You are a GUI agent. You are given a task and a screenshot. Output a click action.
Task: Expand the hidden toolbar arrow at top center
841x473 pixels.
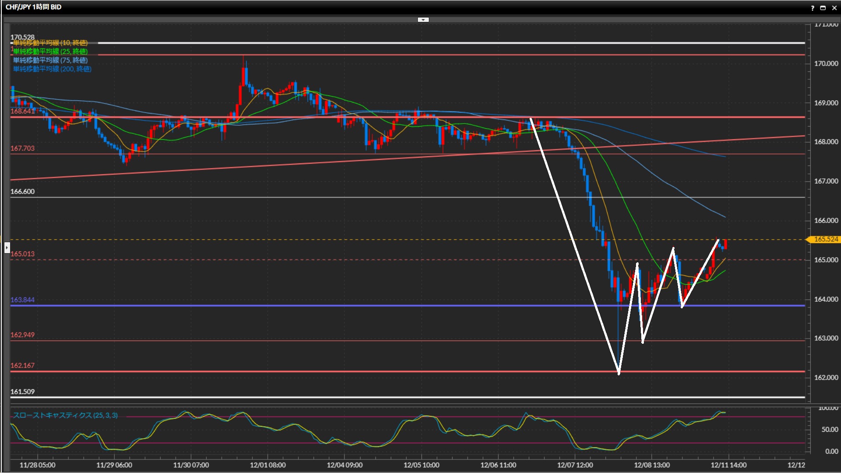pyautogui.click(x=423, y=20)
